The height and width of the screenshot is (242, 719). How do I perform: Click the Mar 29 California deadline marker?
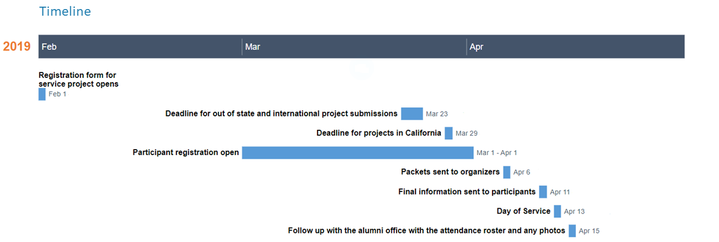(449, 133)
